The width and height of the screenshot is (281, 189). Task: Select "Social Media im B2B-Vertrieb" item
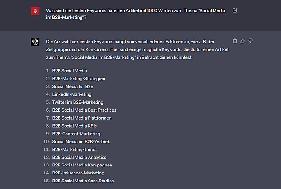81,142
